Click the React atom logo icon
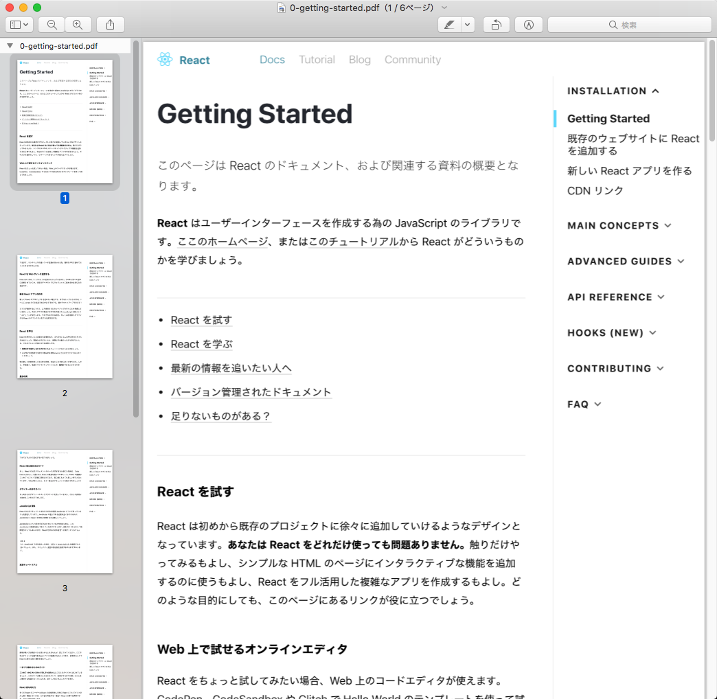This screenshot has height=699, width=717. coord(165,60)
